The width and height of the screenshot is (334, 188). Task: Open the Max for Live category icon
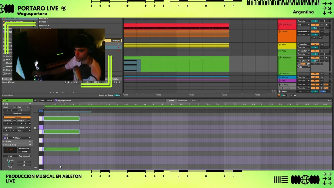click(x=4, y=67)
